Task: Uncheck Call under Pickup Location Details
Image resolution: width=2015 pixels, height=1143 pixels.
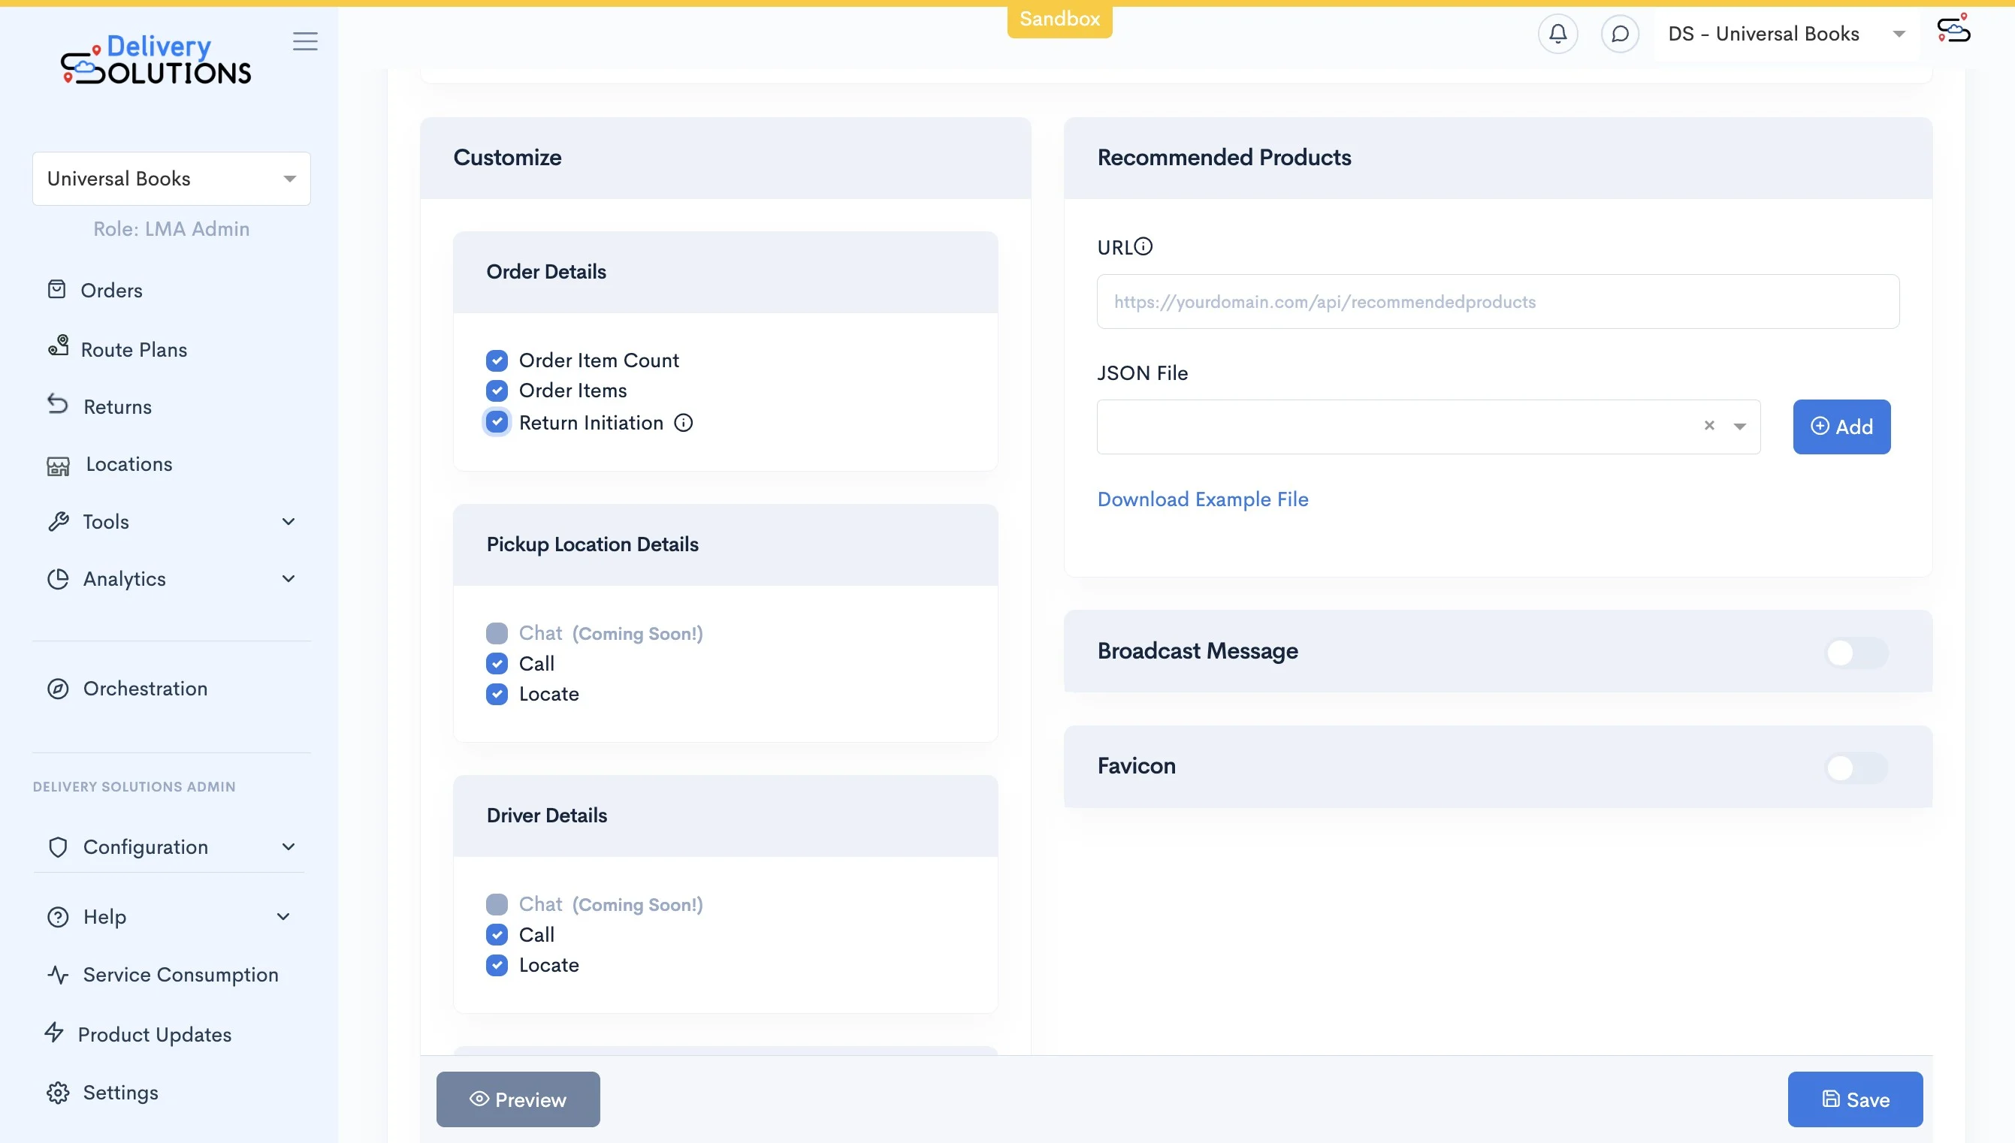Action: coord(497,664)
